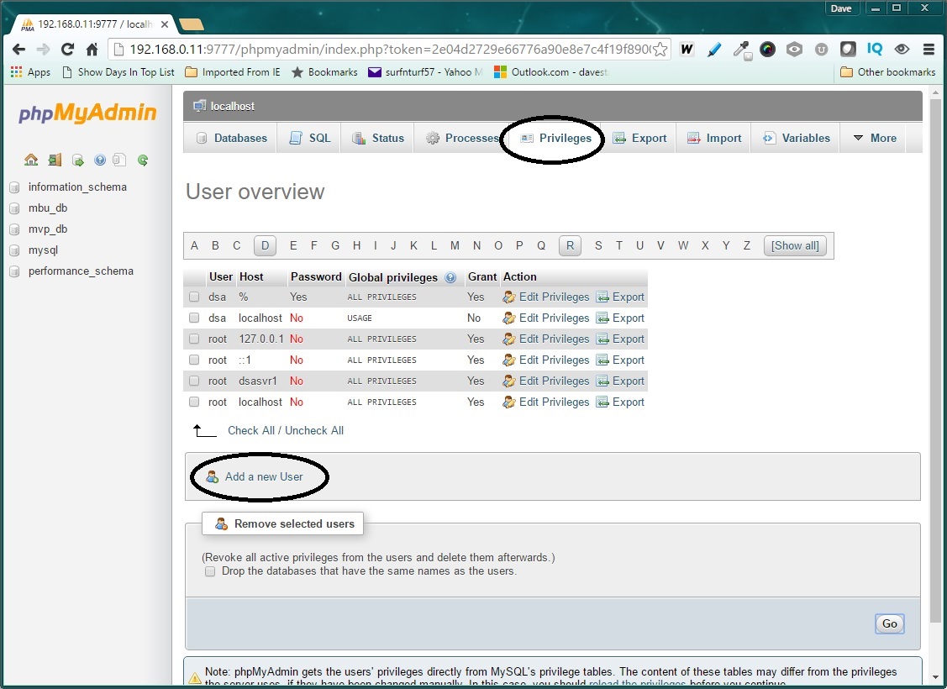Go to browser home page icon
Viewport: 947px width, 689px height.
click(x=92, y=50)
